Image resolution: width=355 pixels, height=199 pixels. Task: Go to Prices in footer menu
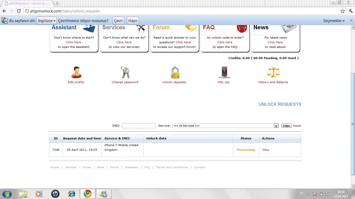tap(87, 167)
